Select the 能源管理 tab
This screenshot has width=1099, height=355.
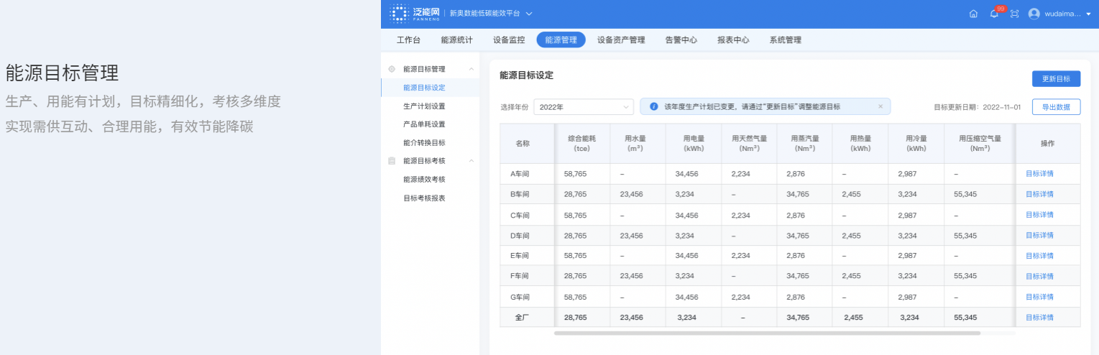(x=561, y=40)
